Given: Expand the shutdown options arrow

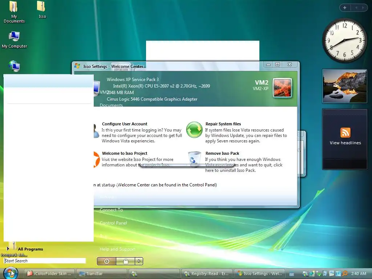Looking at the screenshot, I should click(x=139, y=261).
